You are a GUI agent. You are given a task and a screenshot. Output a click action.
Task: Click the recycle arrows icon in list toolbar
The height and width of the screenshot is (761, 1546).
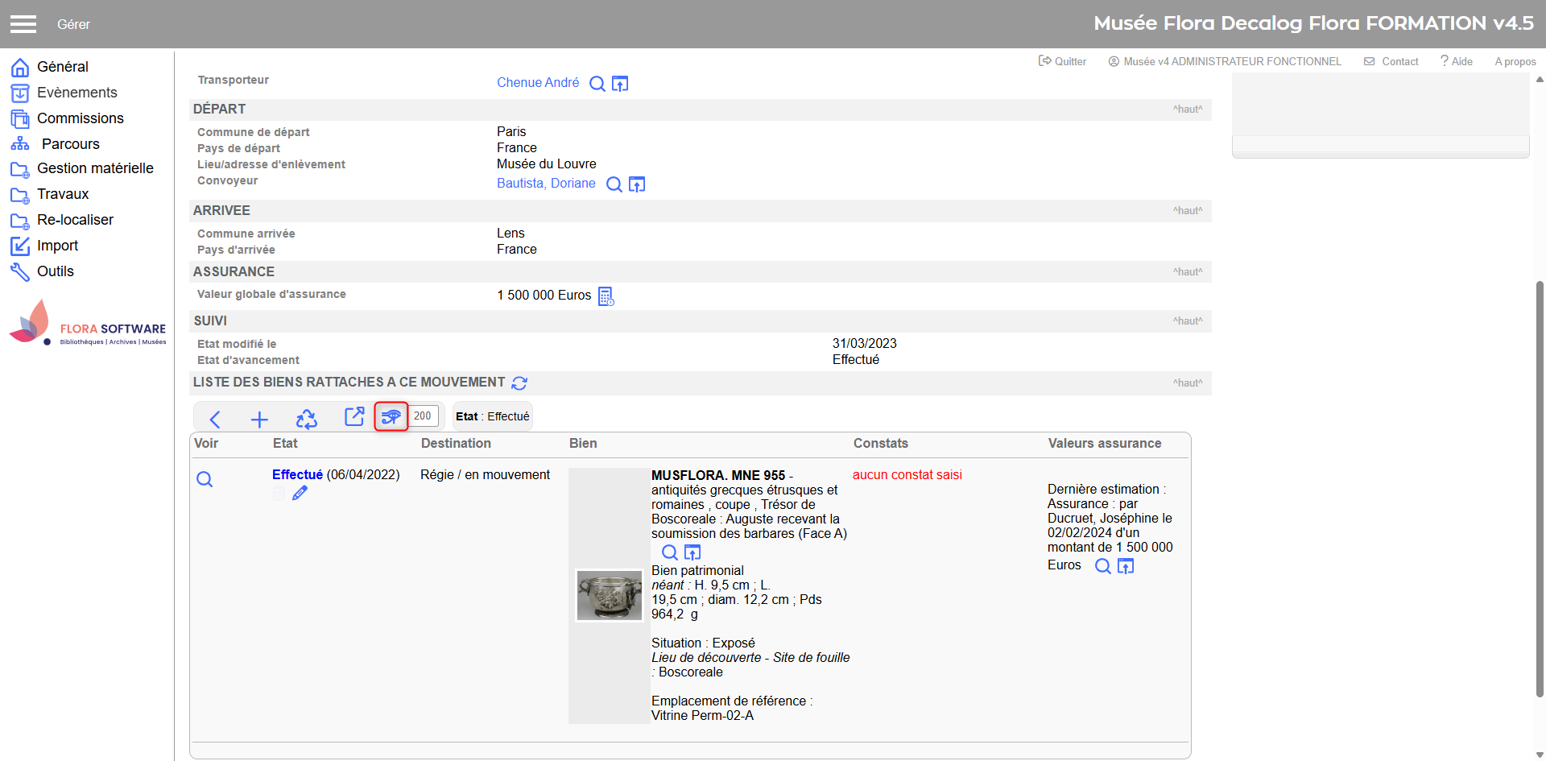(306, 419)
